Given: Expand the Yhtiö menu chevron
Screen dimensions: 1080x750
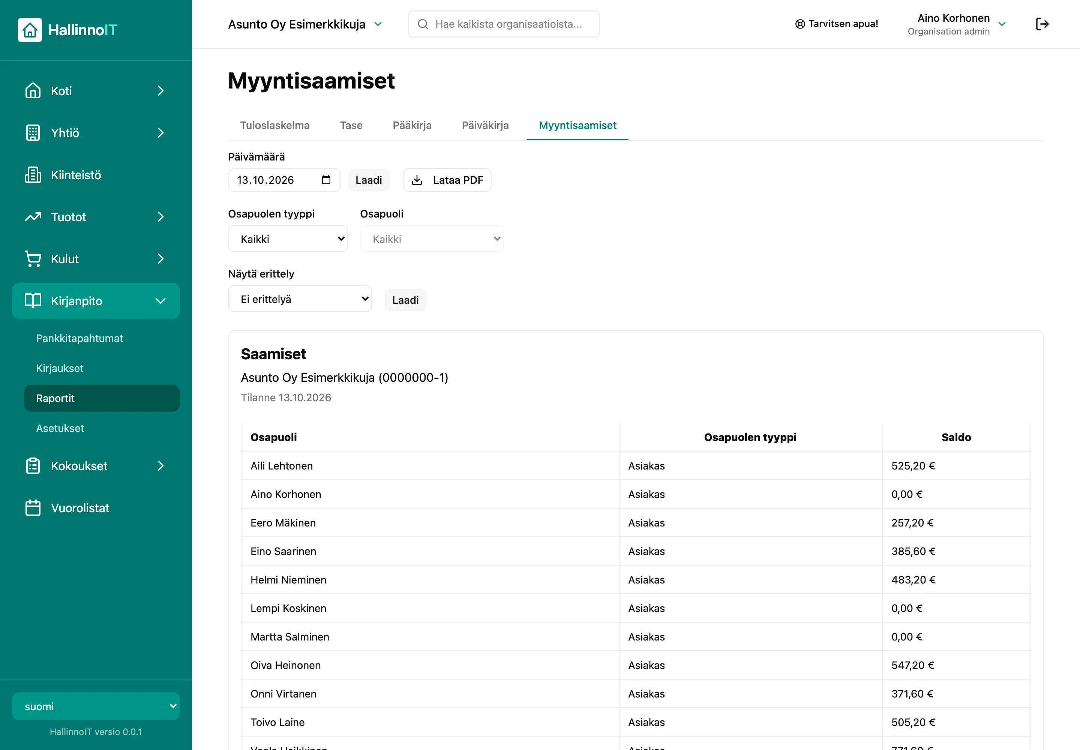Looking at the screenshot, I should pyautogui.click(x=161, y=133).
